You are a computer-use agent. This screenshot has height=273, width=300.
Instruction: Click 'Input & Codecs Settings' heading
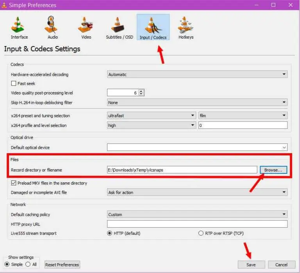point(42,49)
